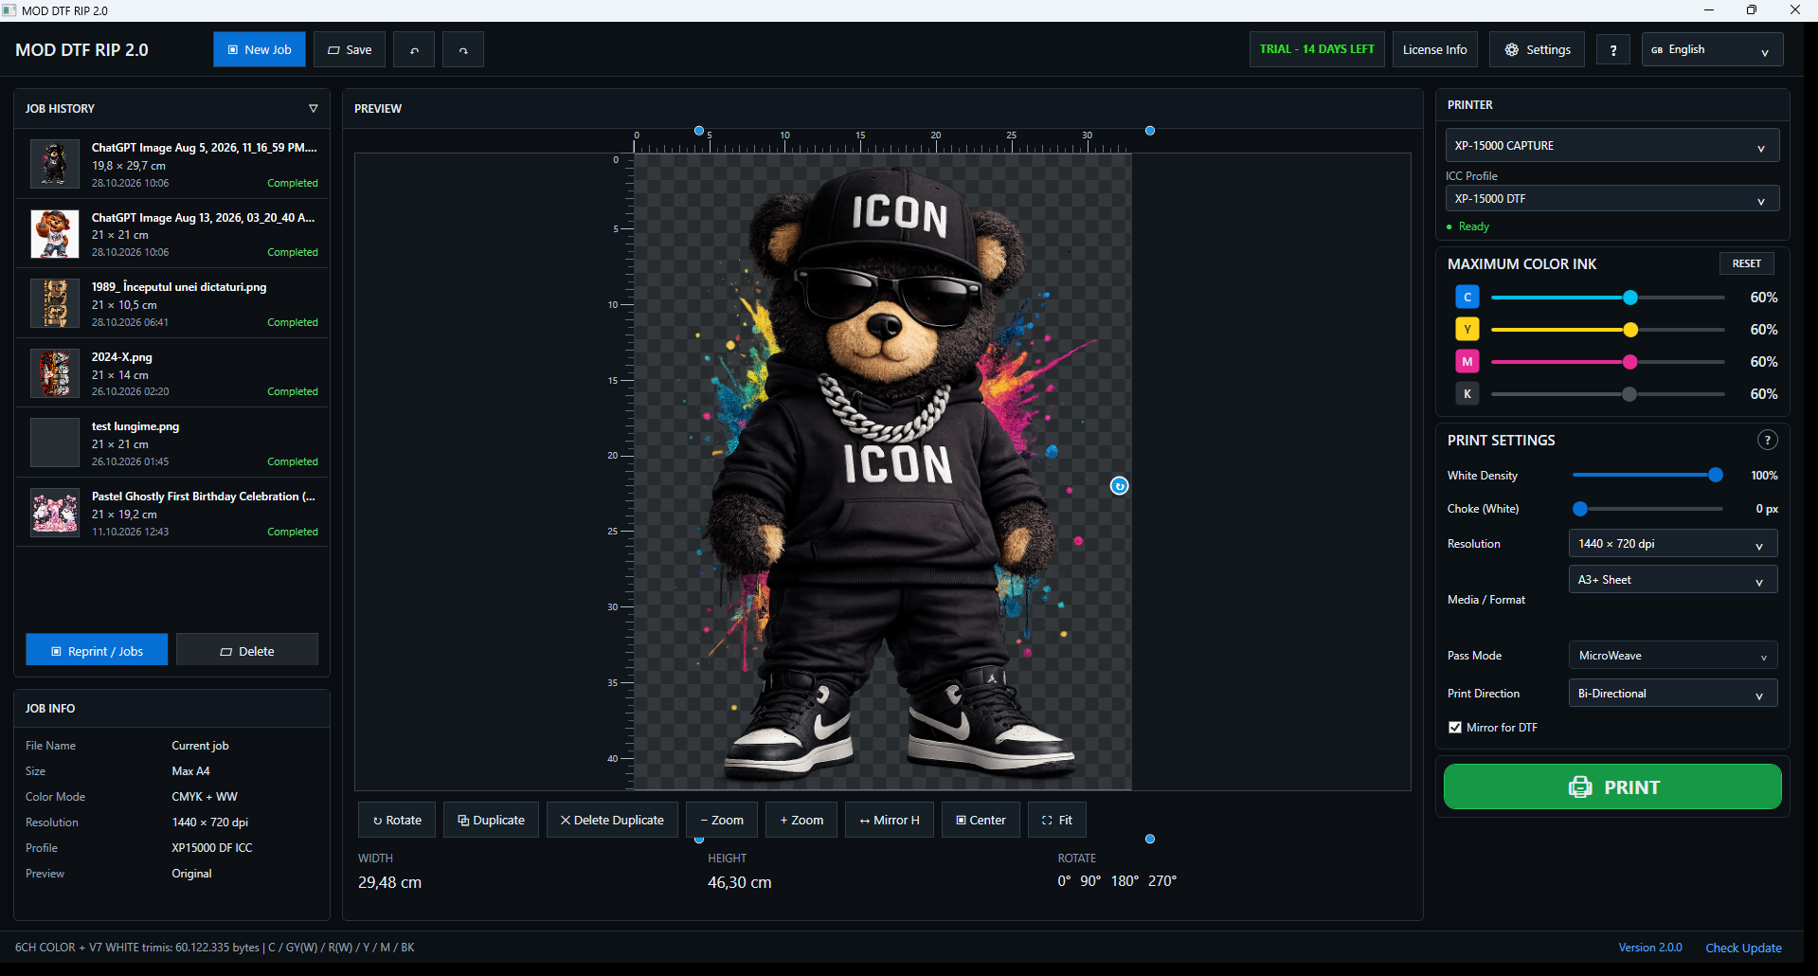Click the undo arrow icon
The height and width of the screenshot is (976, 1818).
[x=414, y=50]
